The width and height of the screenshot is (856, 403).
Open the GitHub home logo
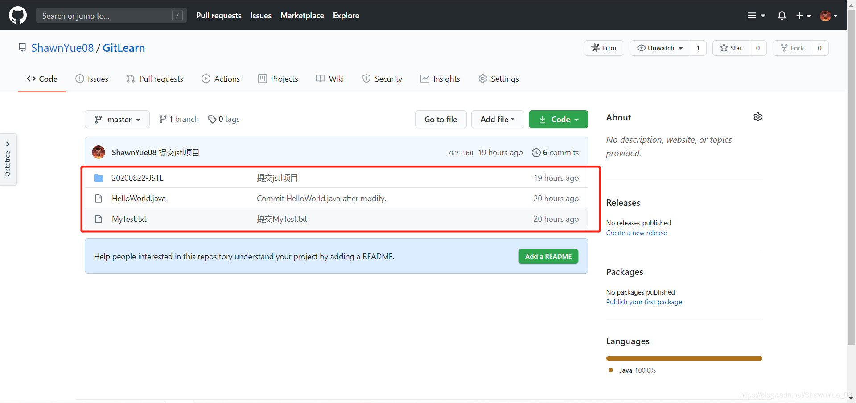click(18, 15)
